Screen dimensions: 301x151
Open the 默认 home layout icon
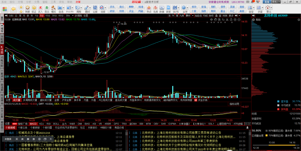[x=268, y=8]
